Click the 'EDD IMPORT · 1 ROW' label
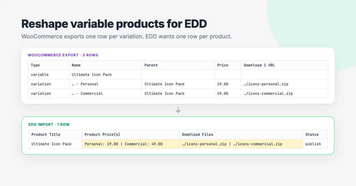Viewport: 356px width, 186px height. tap(49, 125)
